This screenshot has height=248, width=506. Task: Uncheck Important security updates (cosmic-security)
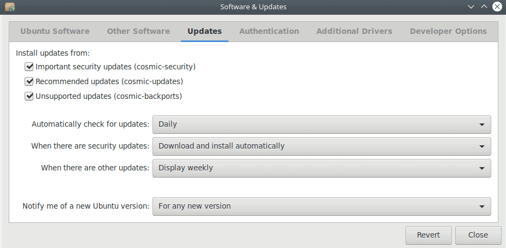pos(29,67)
